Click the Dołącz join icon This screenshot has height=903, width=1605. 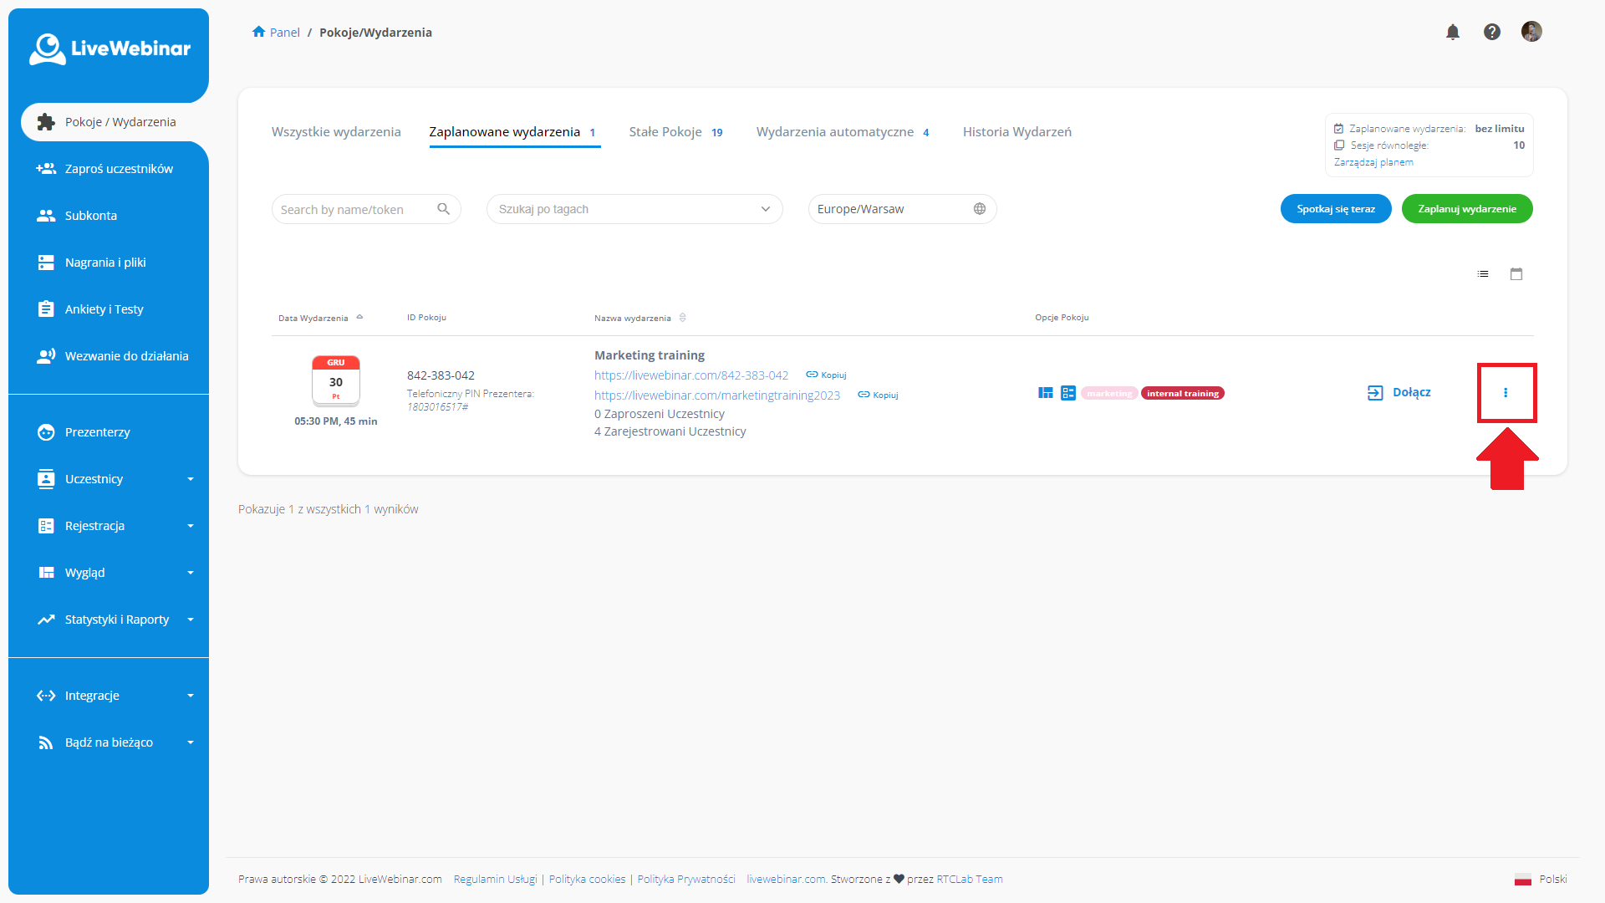point(1375,392)
